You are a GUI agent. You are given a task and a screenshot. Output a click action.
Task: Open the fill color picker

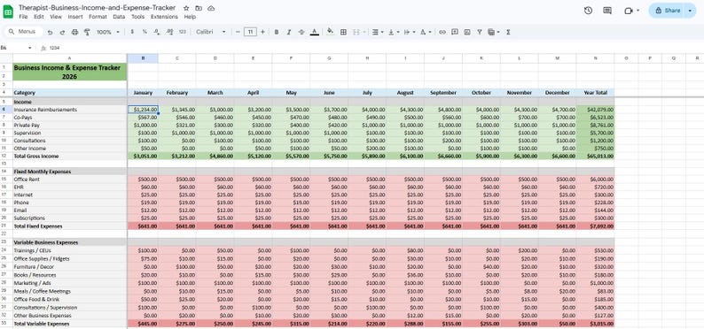[331, 32]
